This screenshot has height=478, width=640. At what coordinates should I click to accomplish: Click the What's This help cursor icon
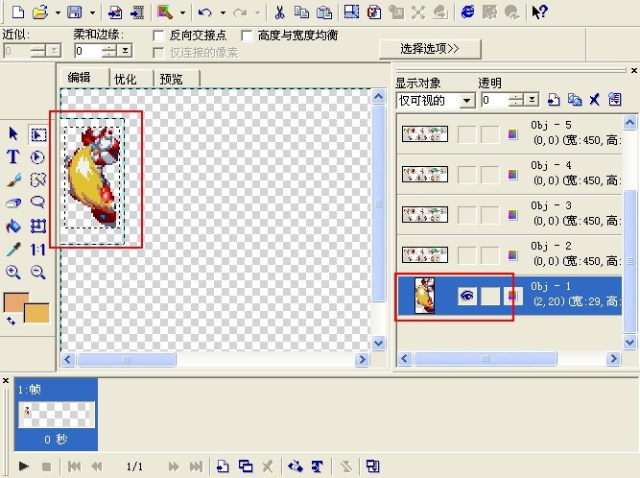(x=539, y=12)
